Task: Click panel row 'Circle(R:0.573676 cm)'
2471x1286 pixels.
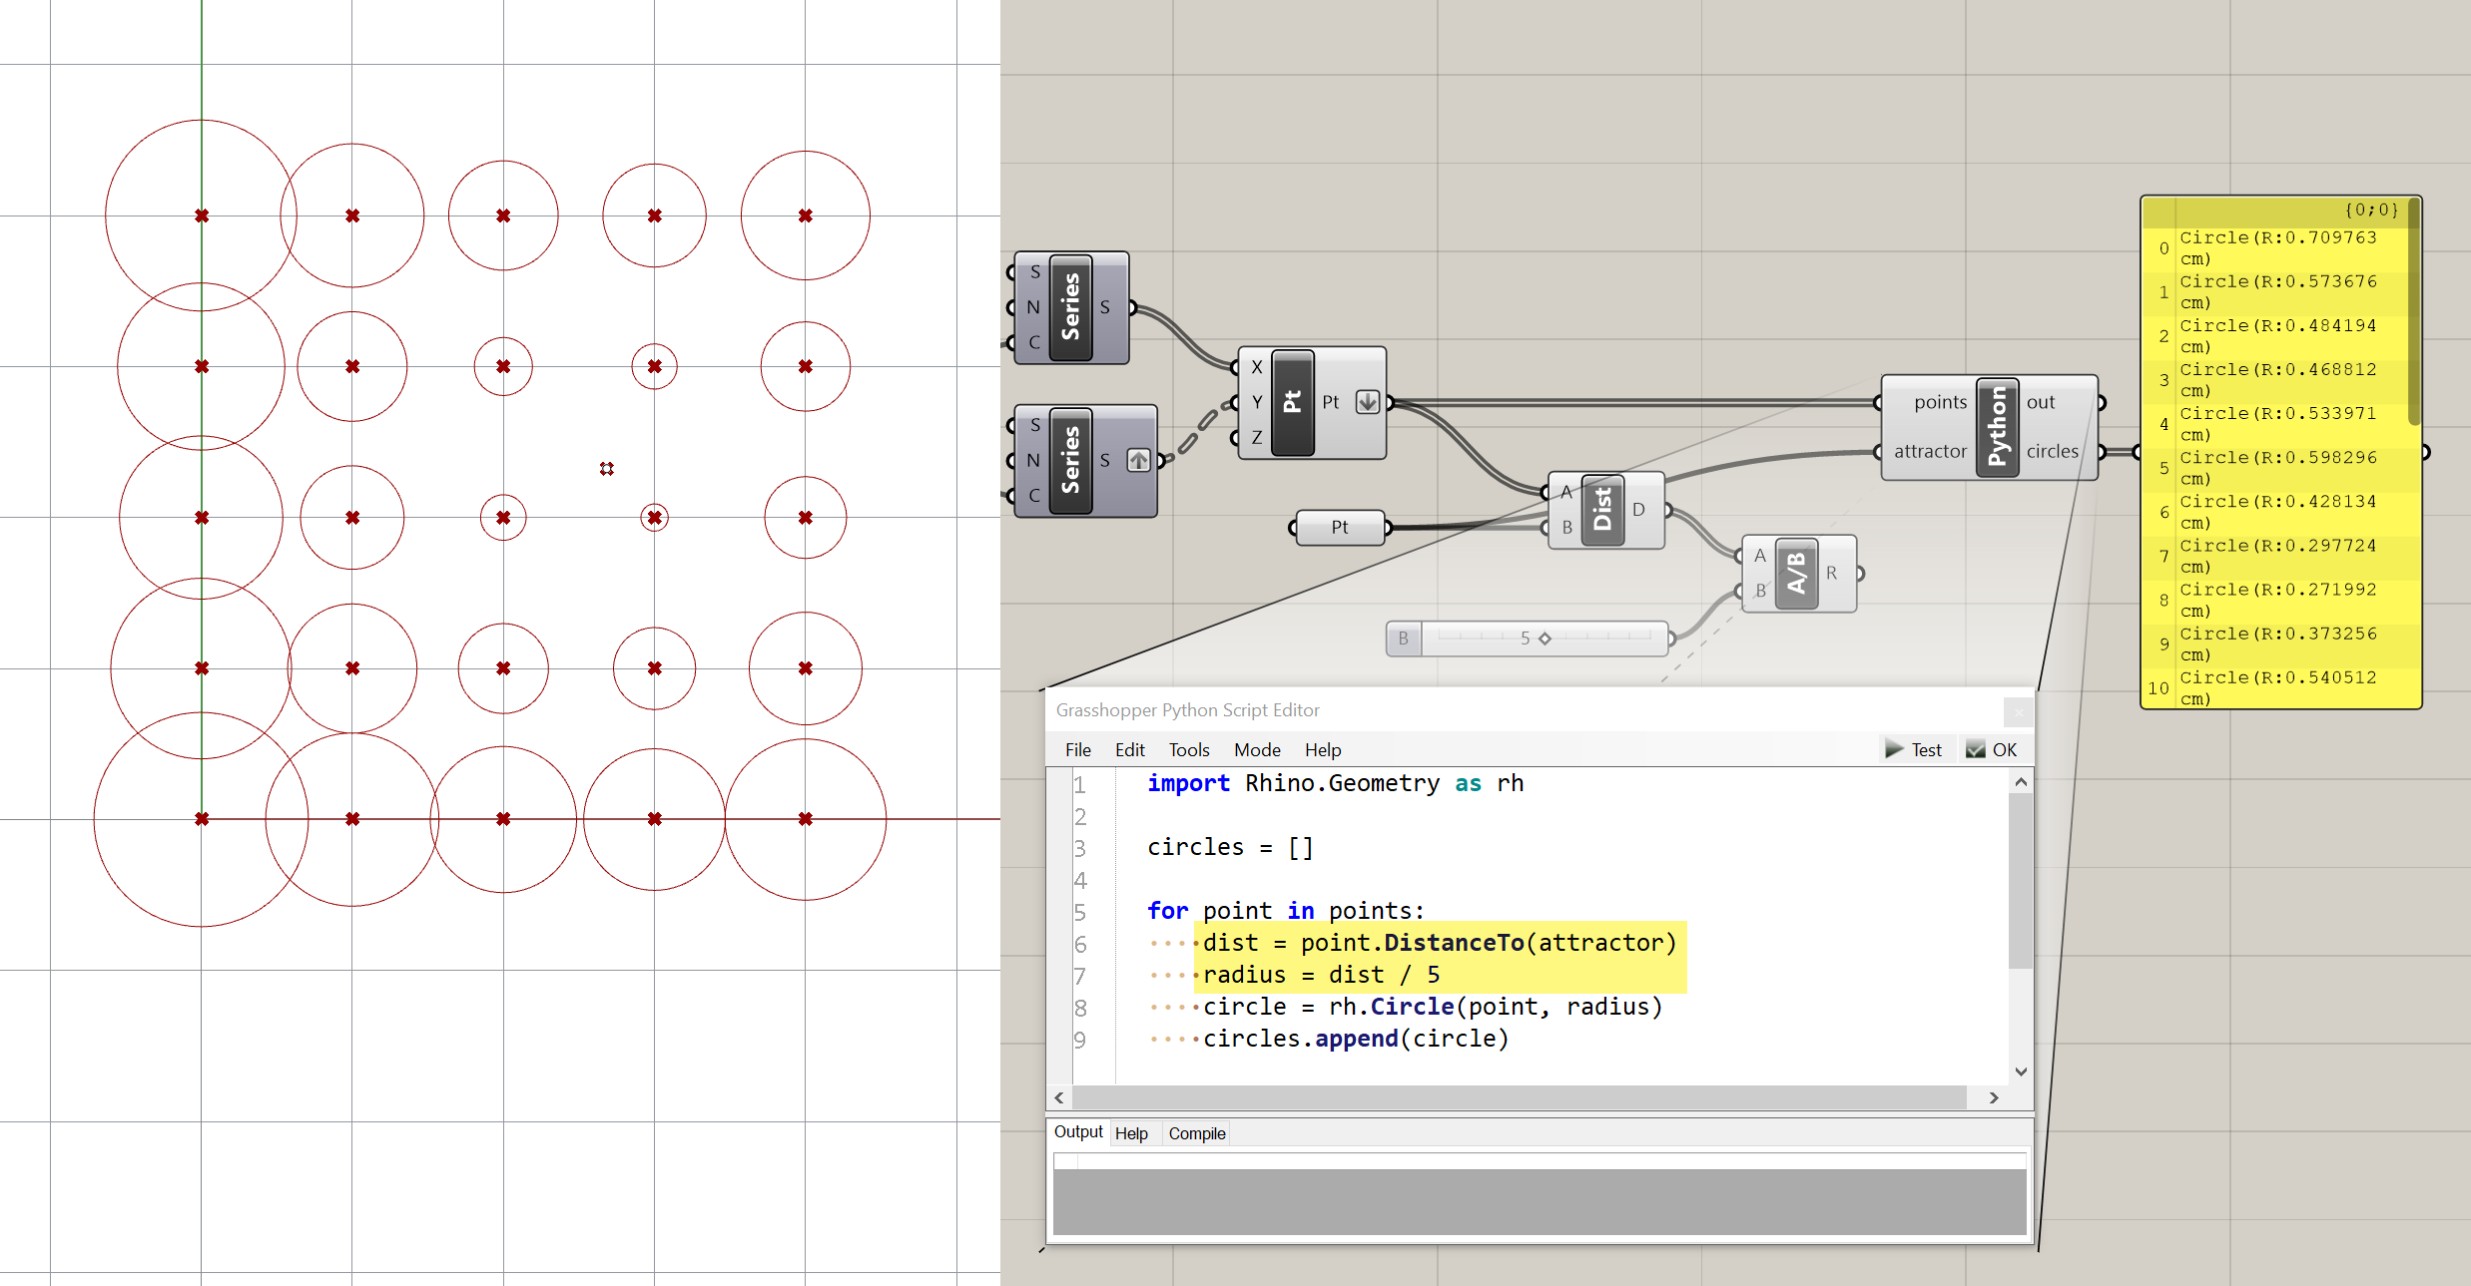Action: tap(2280, 291)
